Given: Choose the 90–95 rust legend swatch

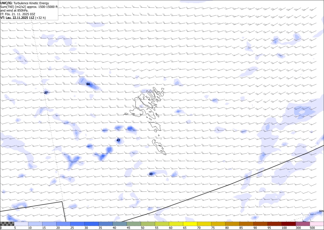Looking at the screenshot, I should point(260,224).
